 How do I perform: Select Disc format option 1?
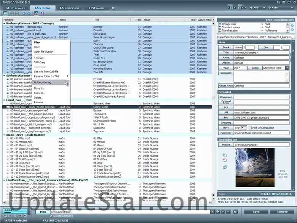pos(240,8)
